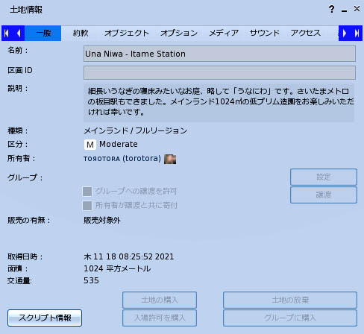Click the 説明 description text area
The height and width of the screenshot is (334, 364).
coord(219,102)
